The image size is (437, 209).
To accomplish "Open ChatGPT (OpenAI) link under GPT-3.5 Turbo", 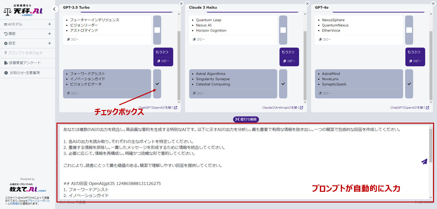I will [x=158, y=108].
